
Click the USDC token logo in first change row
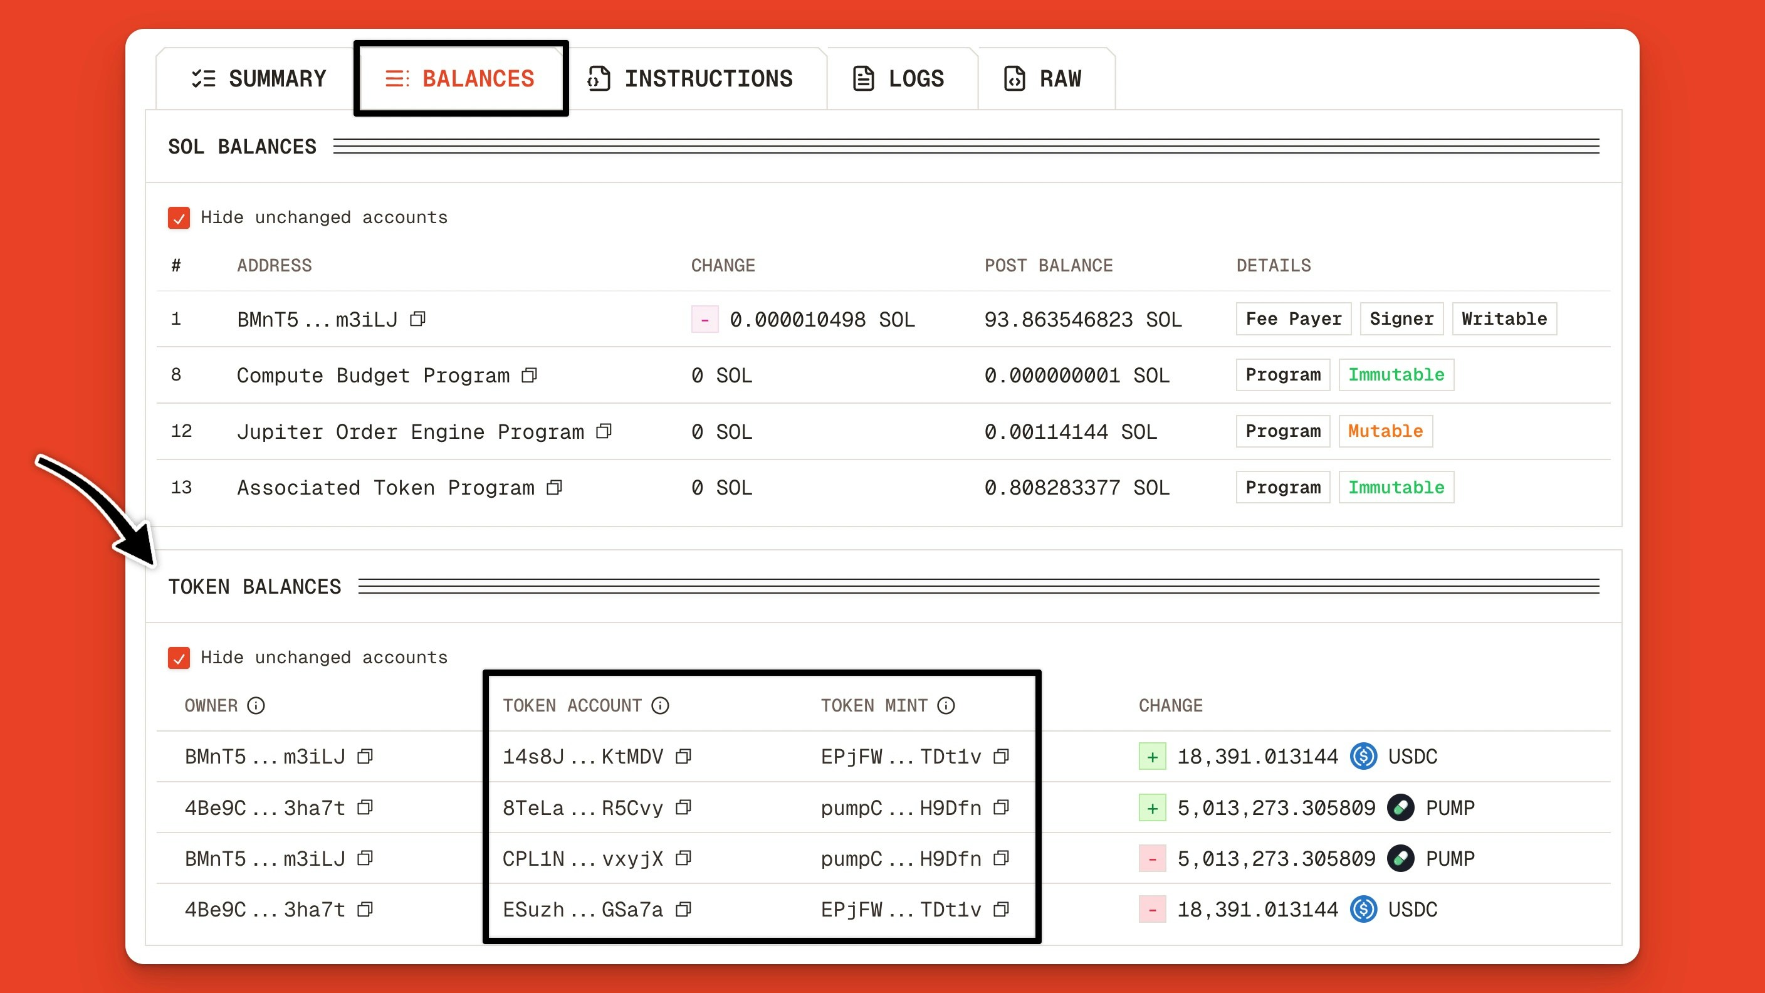point(1363,757)
